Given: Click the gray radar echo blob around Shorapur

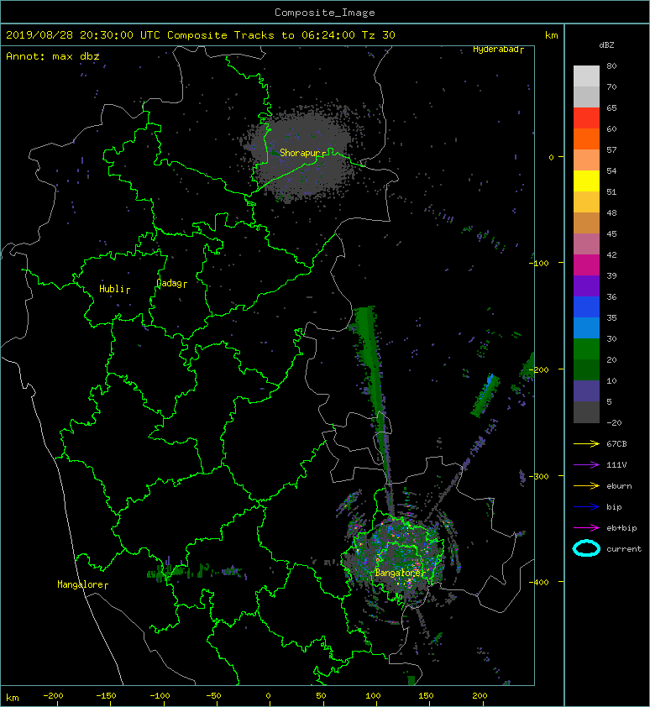Looking at the screenshot, I should pyautogui.click(x=300, y=154).
